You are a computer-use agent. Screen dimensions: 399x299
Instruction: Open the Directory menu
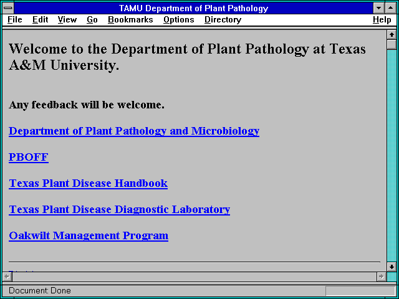[x=223, y=20]
